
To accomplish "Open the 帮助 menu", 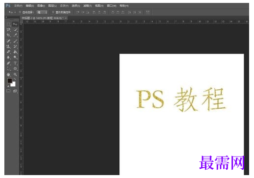I will tap(124, 6).
